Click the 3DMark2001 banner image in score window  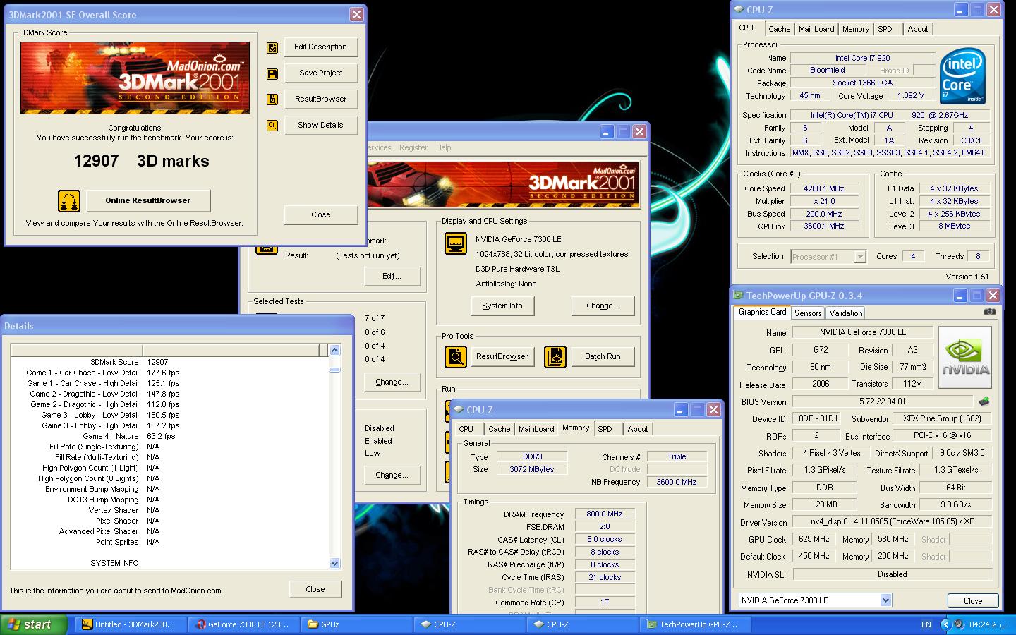pos(135,78)
